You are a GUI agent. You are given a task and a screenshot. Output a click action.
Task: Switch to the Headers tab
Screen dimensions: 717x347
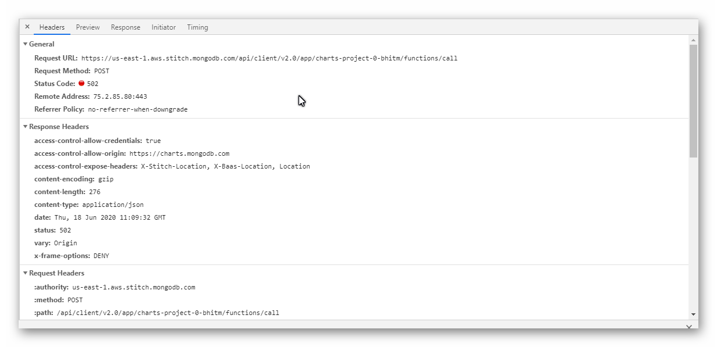coord(52,27)
